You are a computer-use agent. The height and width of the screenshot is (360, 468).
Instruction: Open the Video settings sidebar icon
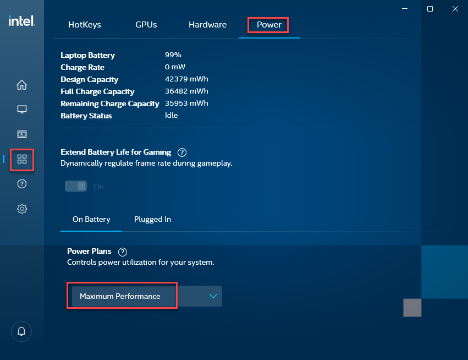coord(22,134)
